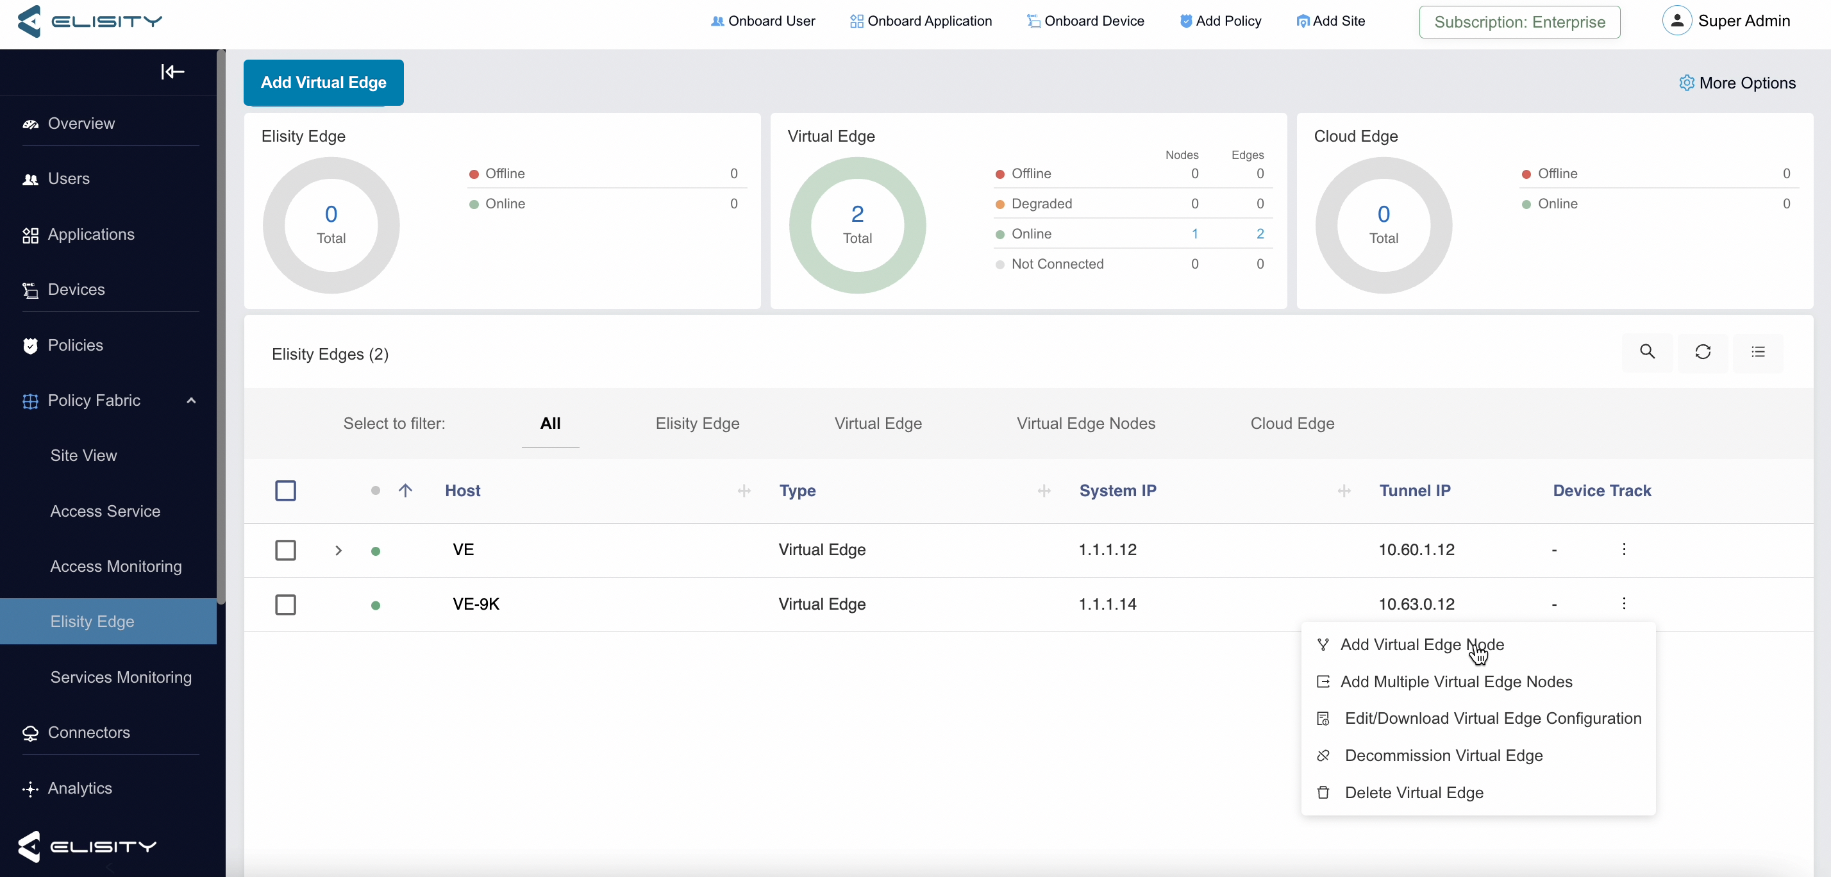The height and width of the screenshot is (877, 1831).
Task: Refresh the Elisity Edges list
Action: 1702,352
